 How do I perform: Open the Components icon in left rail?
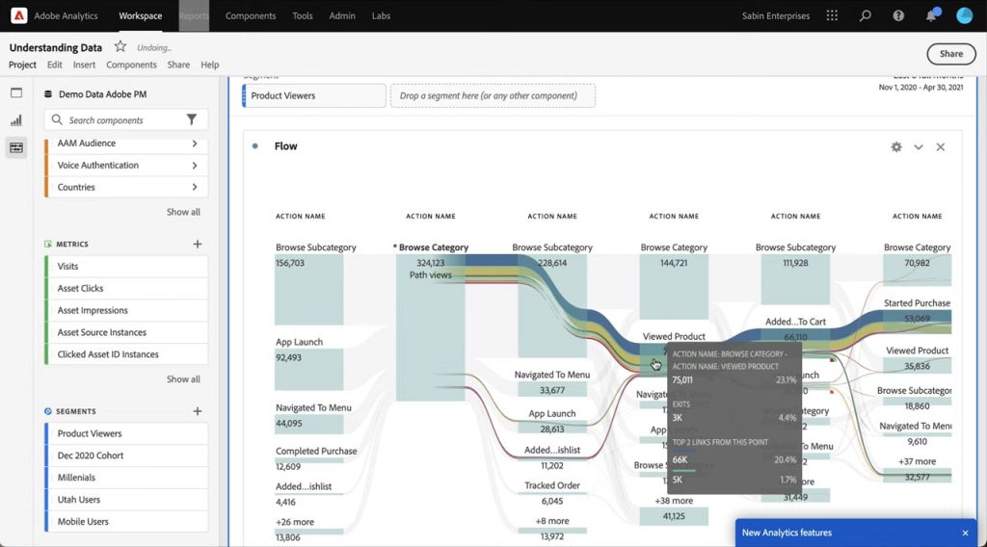[x=16, y=147]
